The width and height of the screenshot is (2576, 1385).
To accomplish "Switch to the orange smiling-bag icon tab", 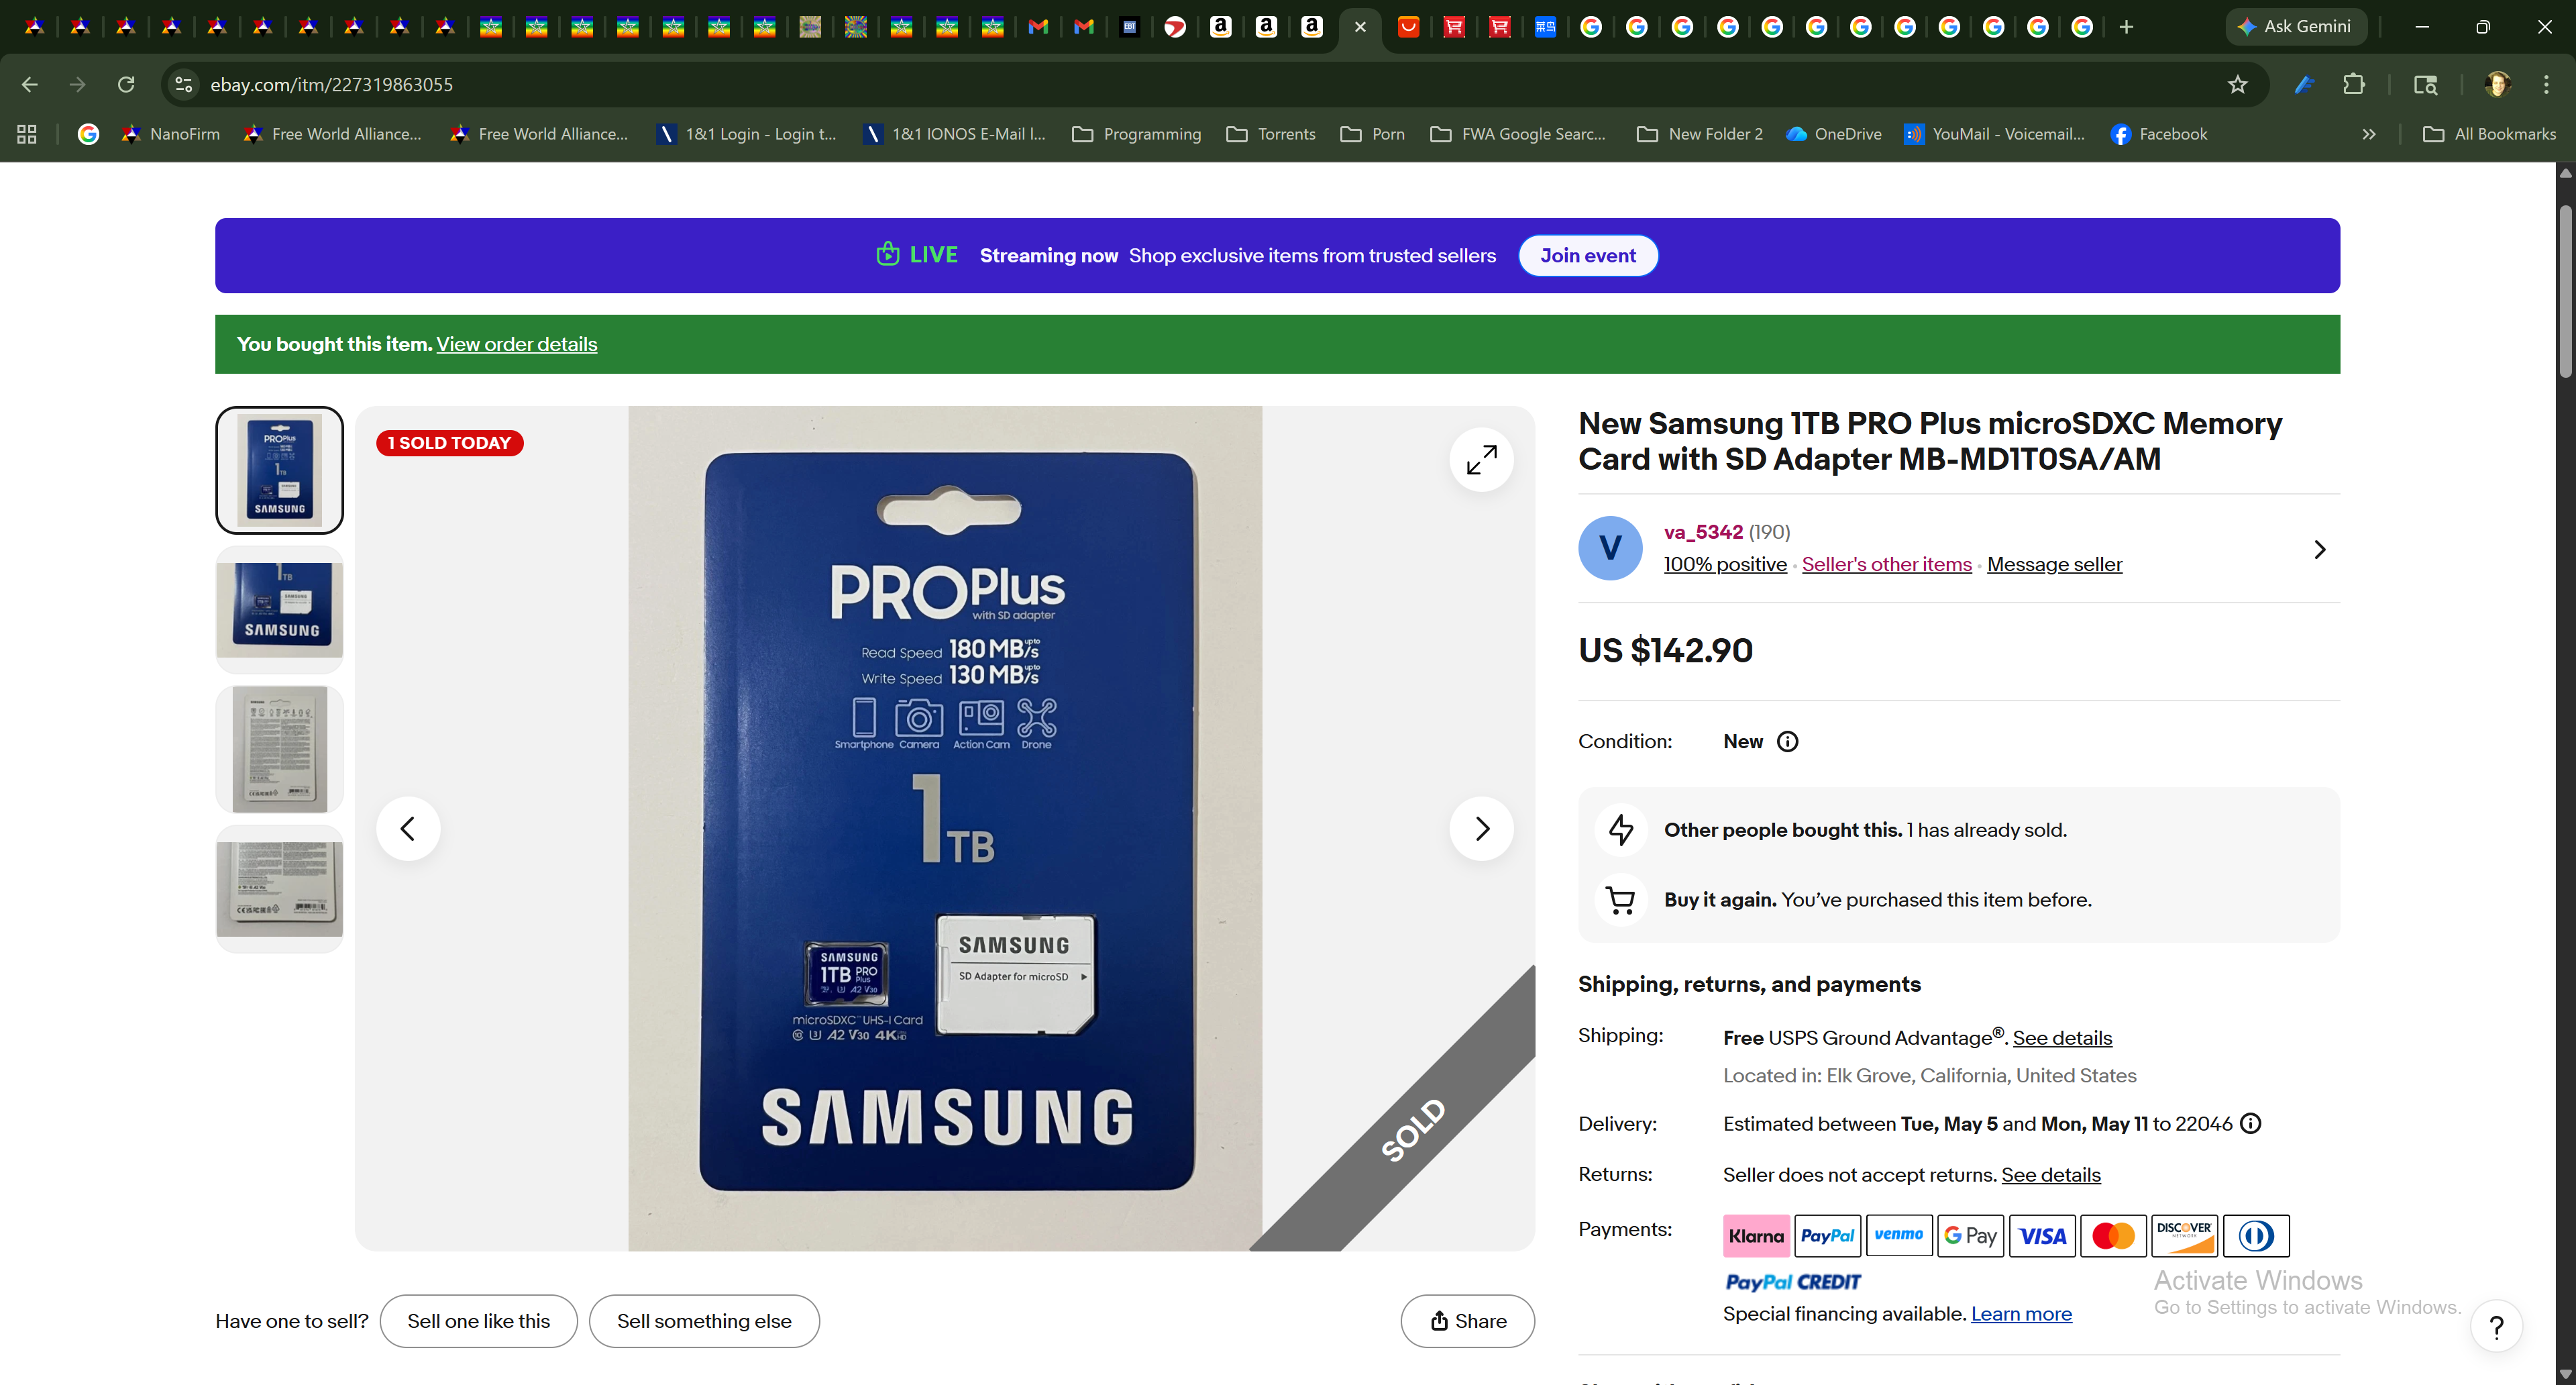I will (1408, 27).
